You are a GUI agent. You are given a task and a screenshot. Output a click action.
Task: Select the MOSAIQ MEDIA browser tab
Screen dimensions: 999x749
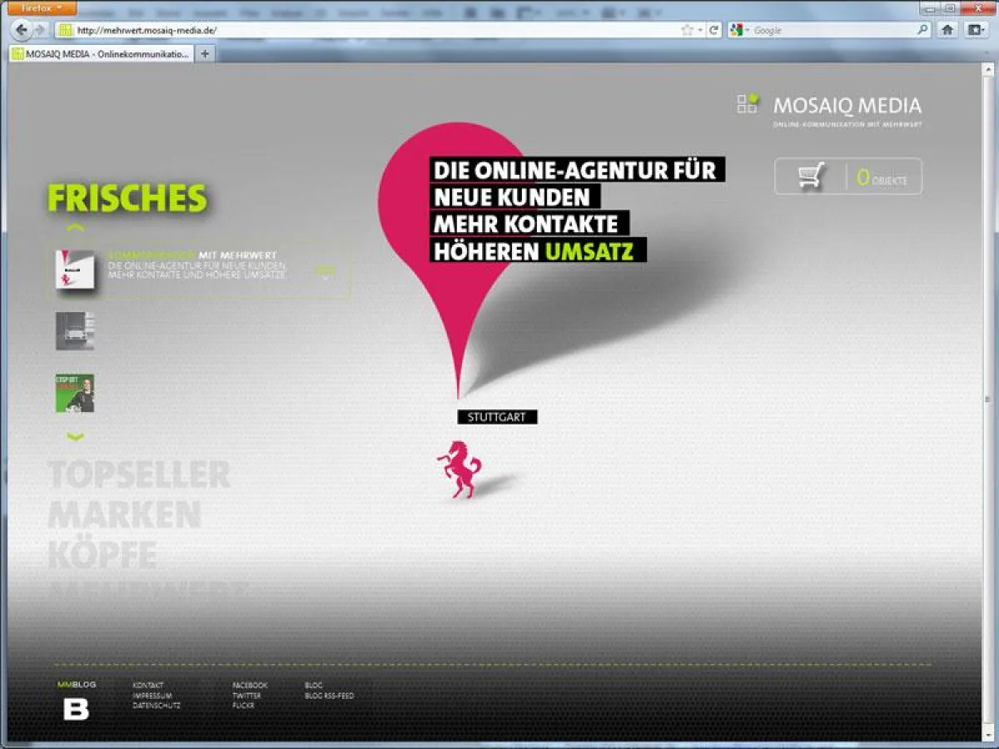[100, 53]
